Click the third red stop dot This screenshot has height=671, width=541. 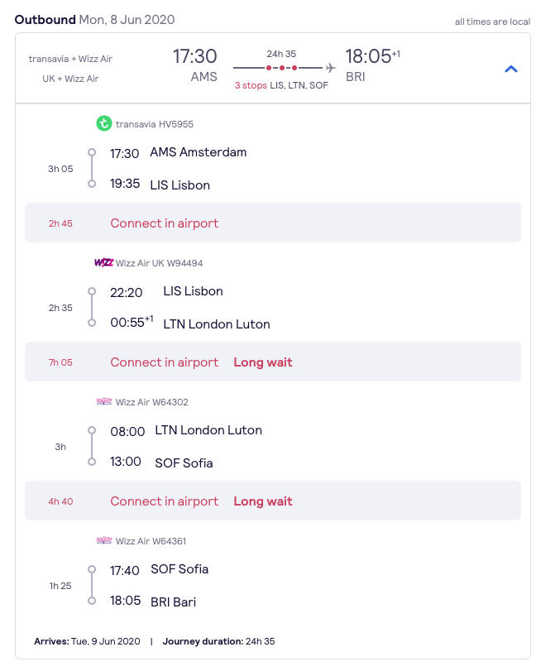(x=294, y=68)
